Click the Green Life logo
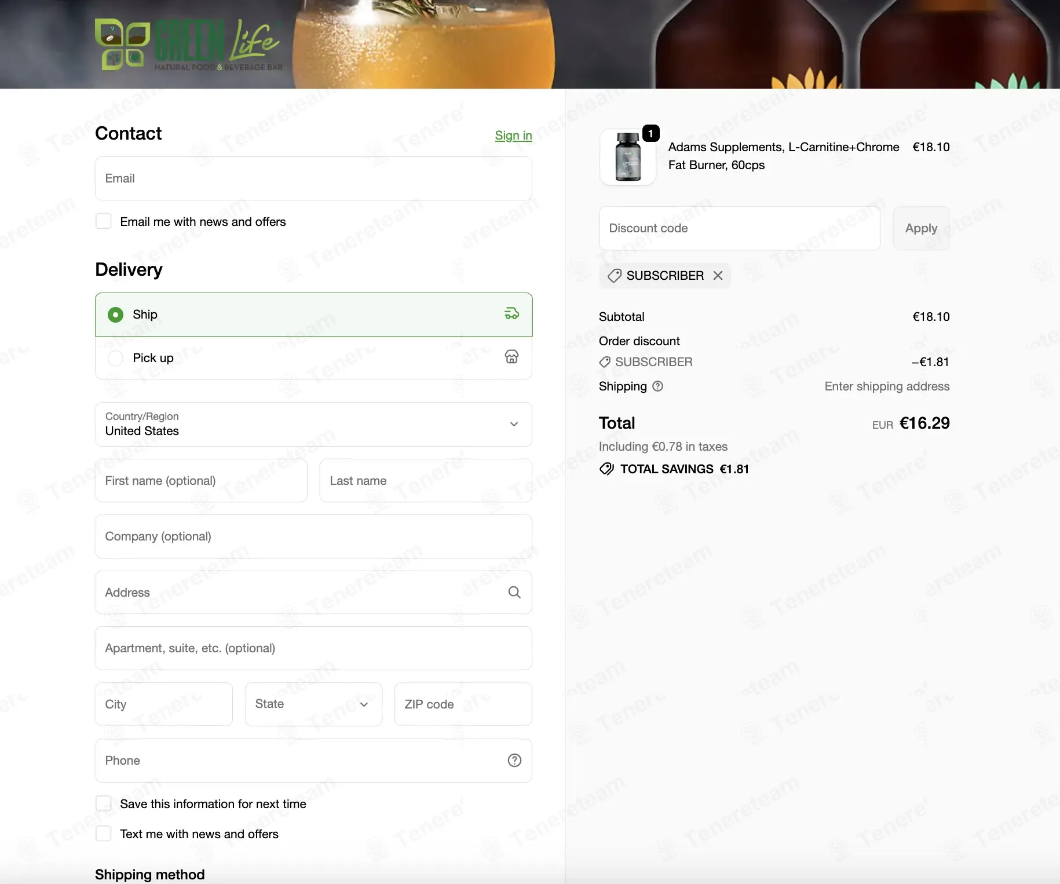1060x884 pixels. click(x=189, y=45)
